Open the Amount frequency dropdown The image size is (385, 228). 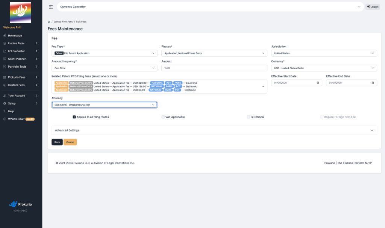click(105, 68)
